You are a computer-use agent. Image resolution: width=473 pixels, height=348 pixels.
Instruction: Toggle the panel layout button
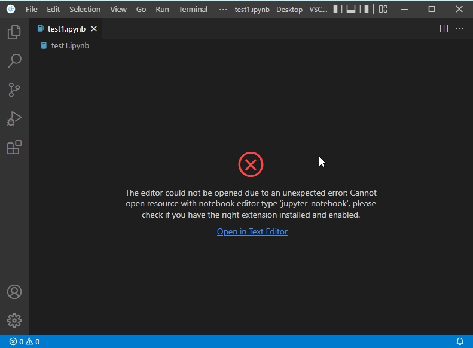point(351,9)
